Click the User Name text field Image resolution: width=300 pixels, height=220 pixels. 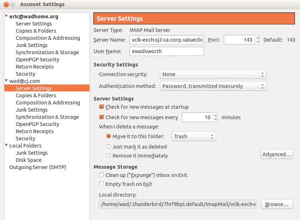(x=167, y=51)
